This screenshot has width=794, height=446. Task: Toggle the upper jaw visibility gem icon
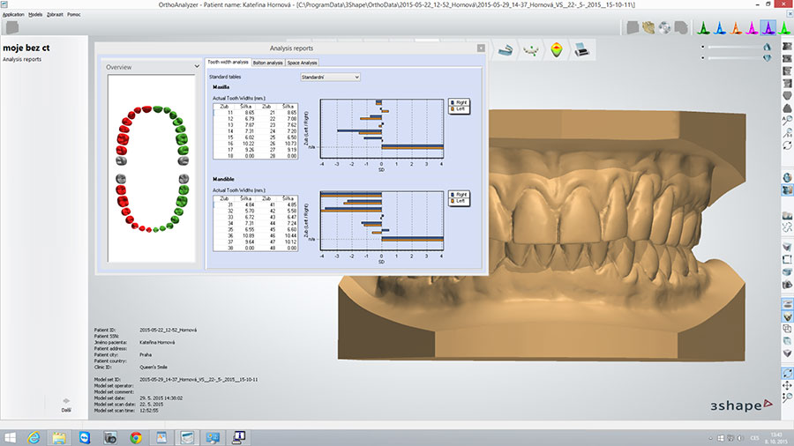pos(768,47)
